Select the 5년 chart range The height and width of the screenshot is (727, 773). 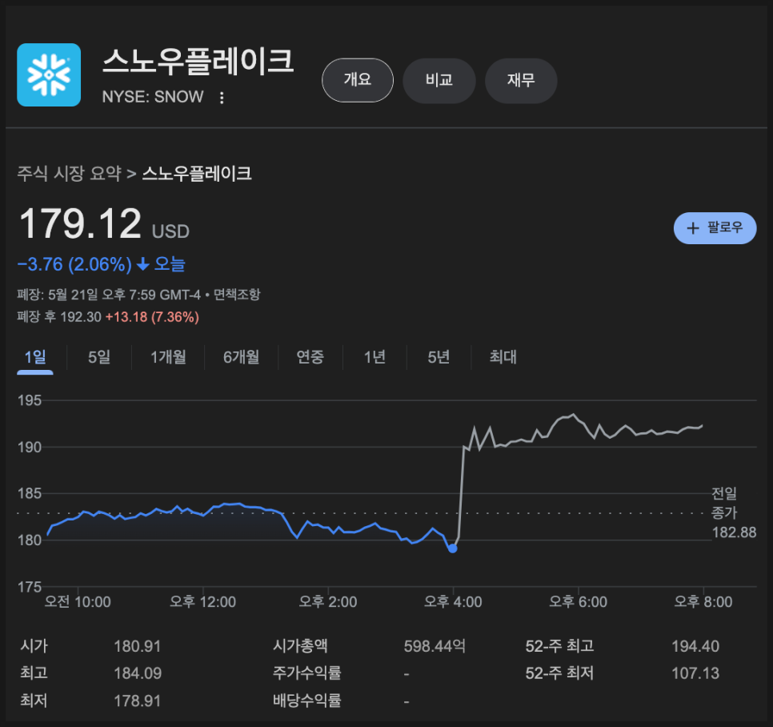[439, 357]
